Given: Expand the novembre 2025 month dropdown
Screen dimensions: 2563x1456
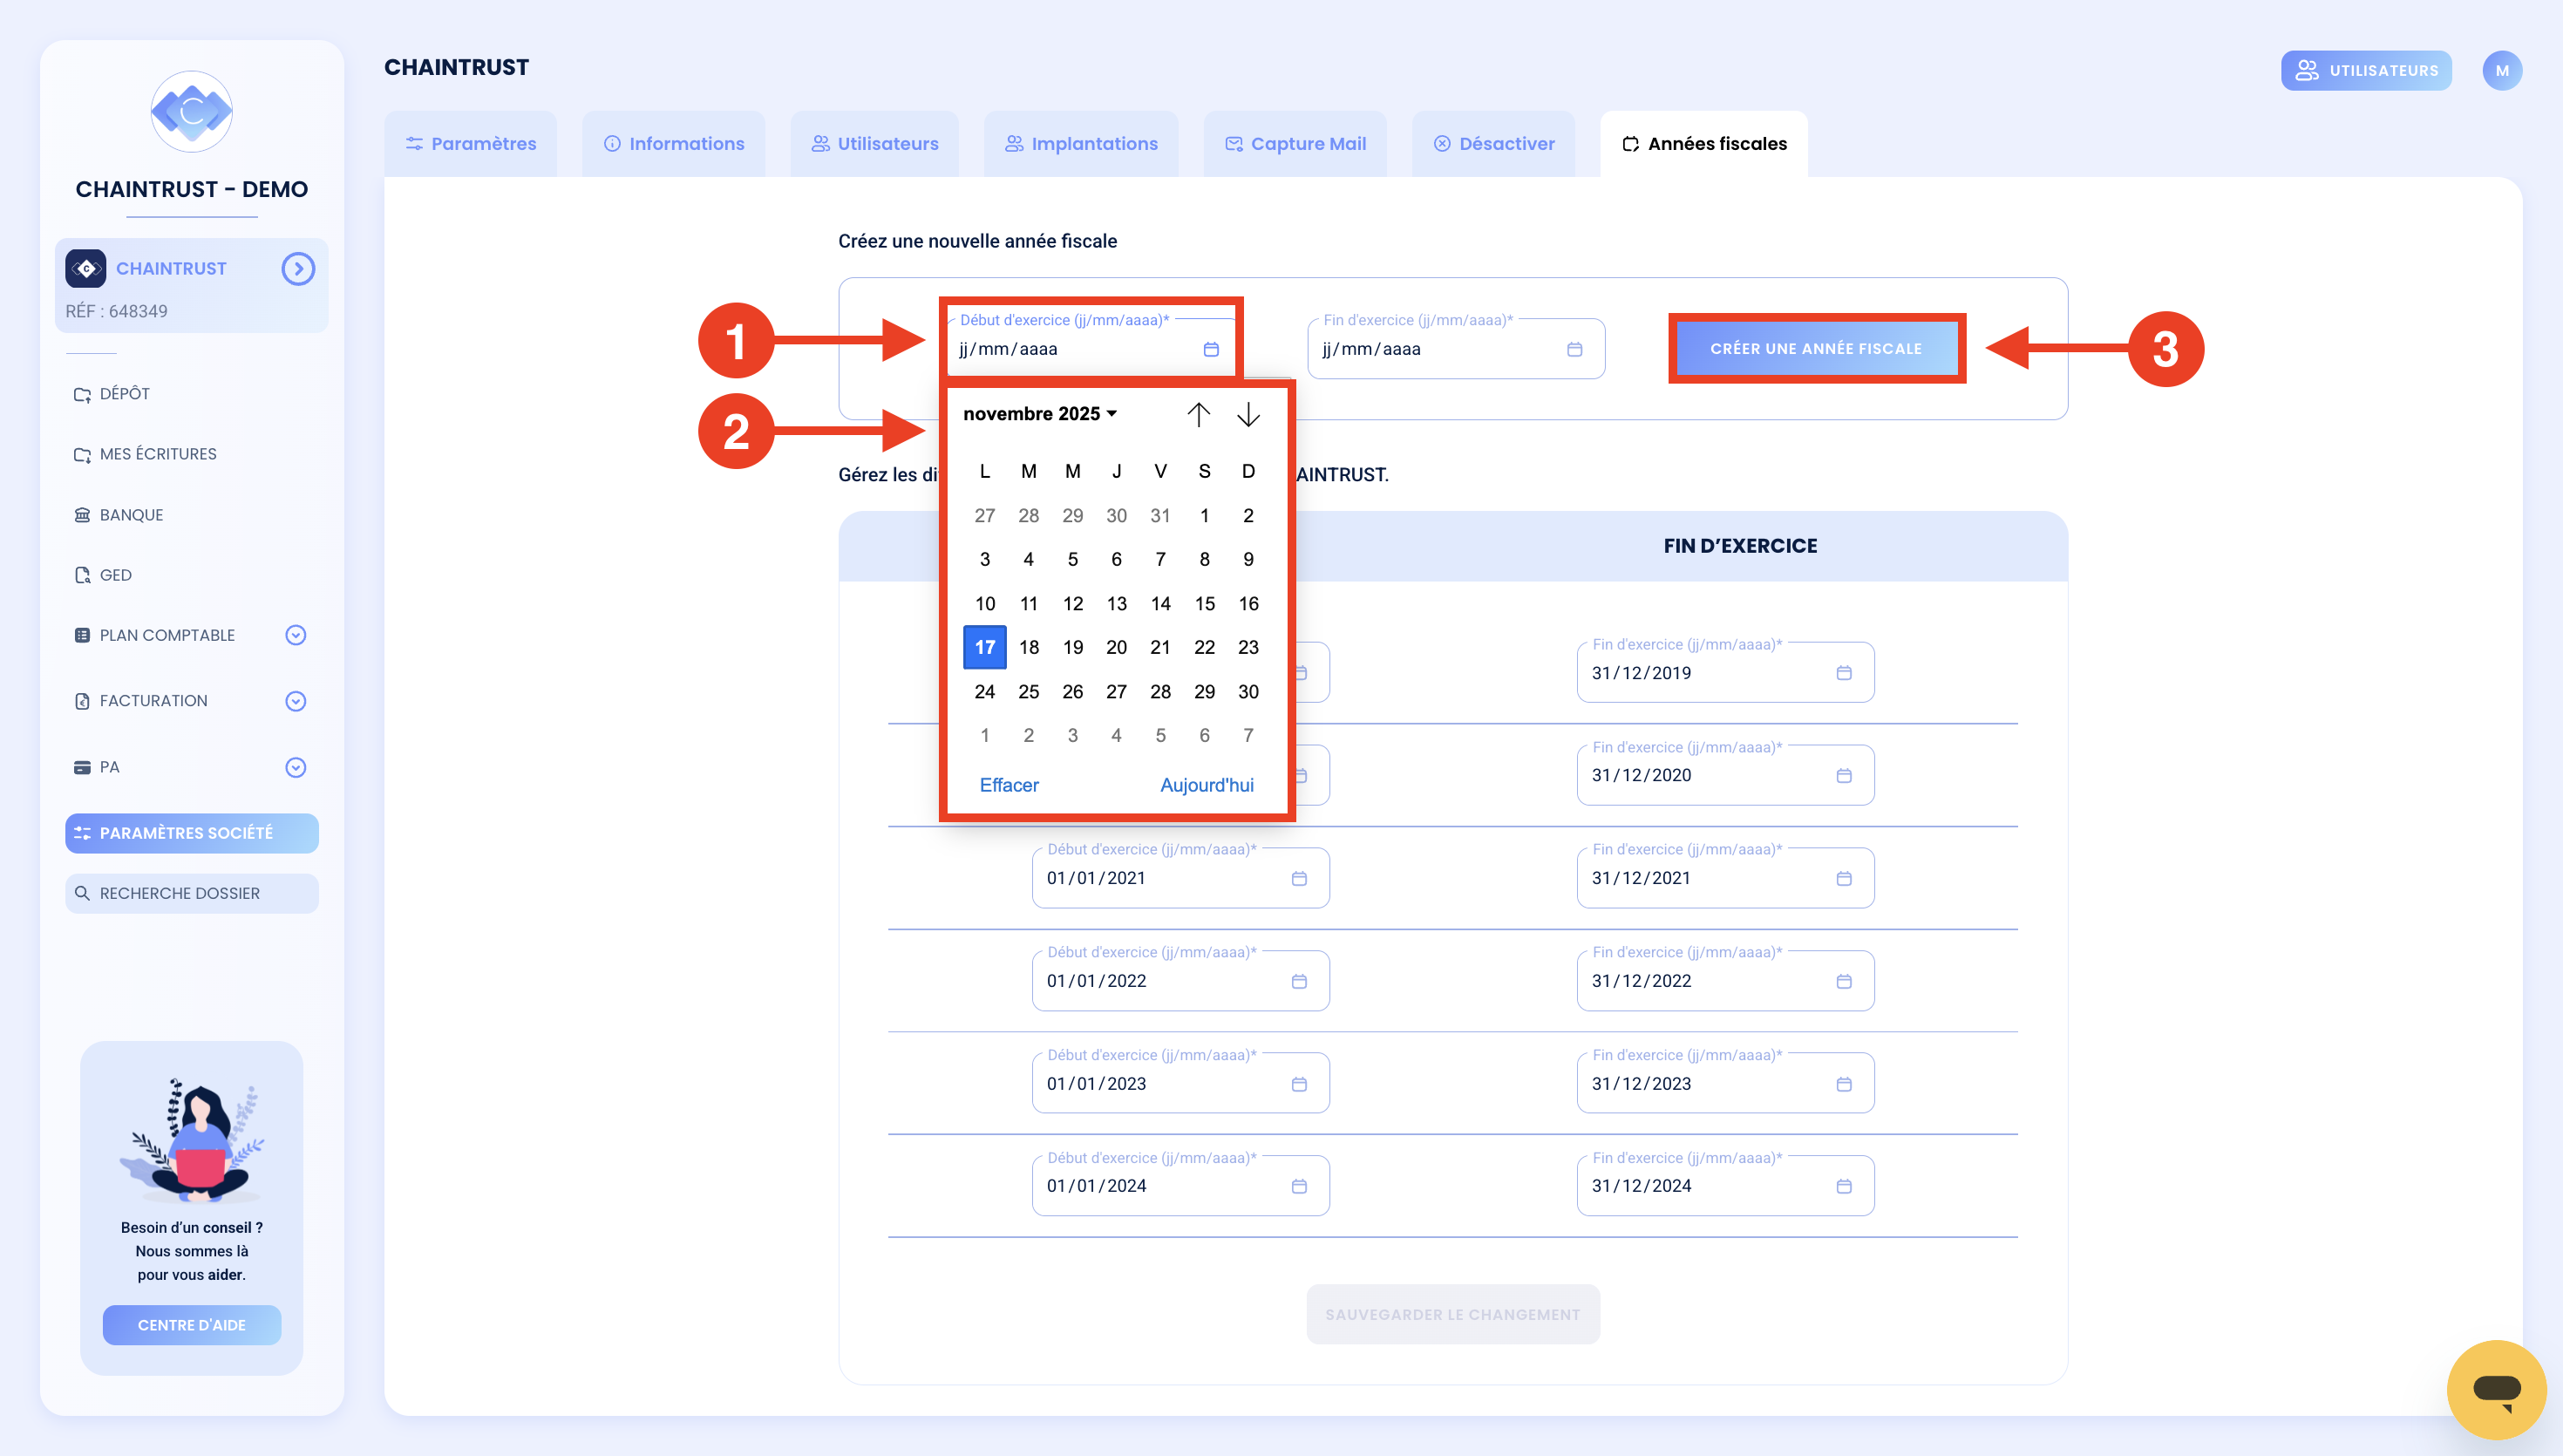Looking at the screenshot, I should (1040, 413).
